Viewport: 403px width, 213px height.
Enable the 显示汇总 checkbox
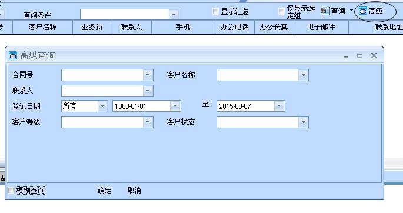pyautogui.click(x=215, y=11)
